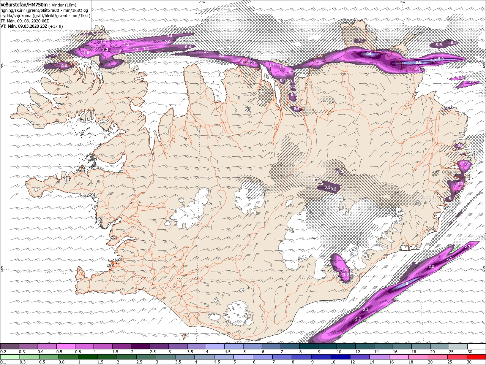Click the '3.1' value in southeast band
The image size is (486, 365).
pyautogui.click(x=449, y=258)
